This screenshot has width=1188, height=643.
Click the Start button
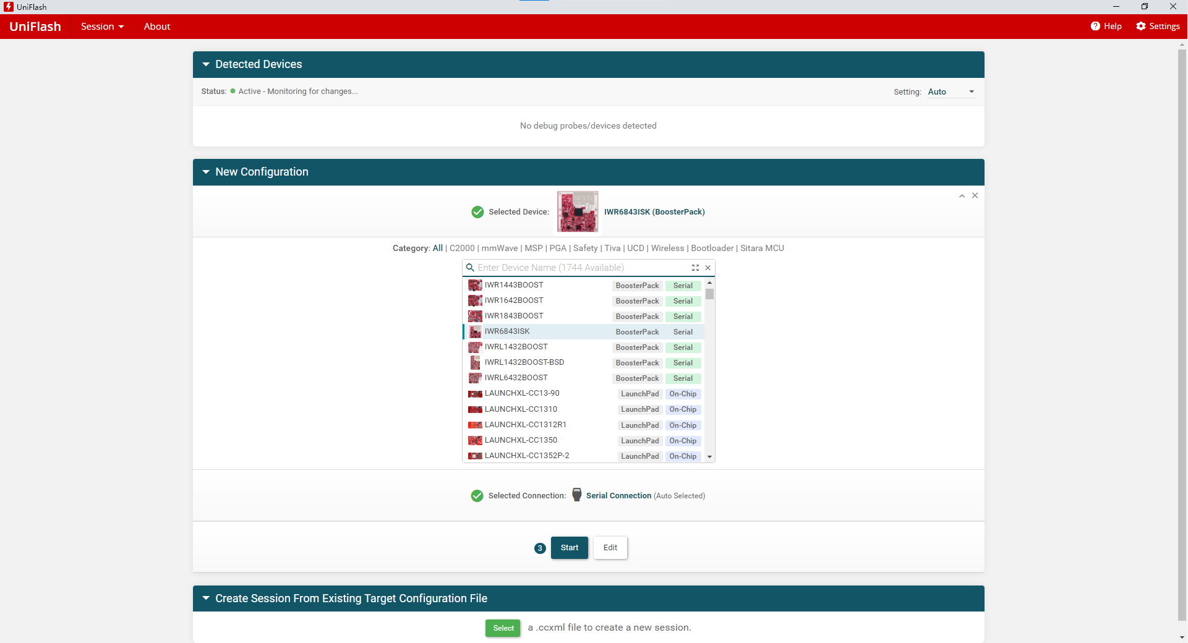570,548
